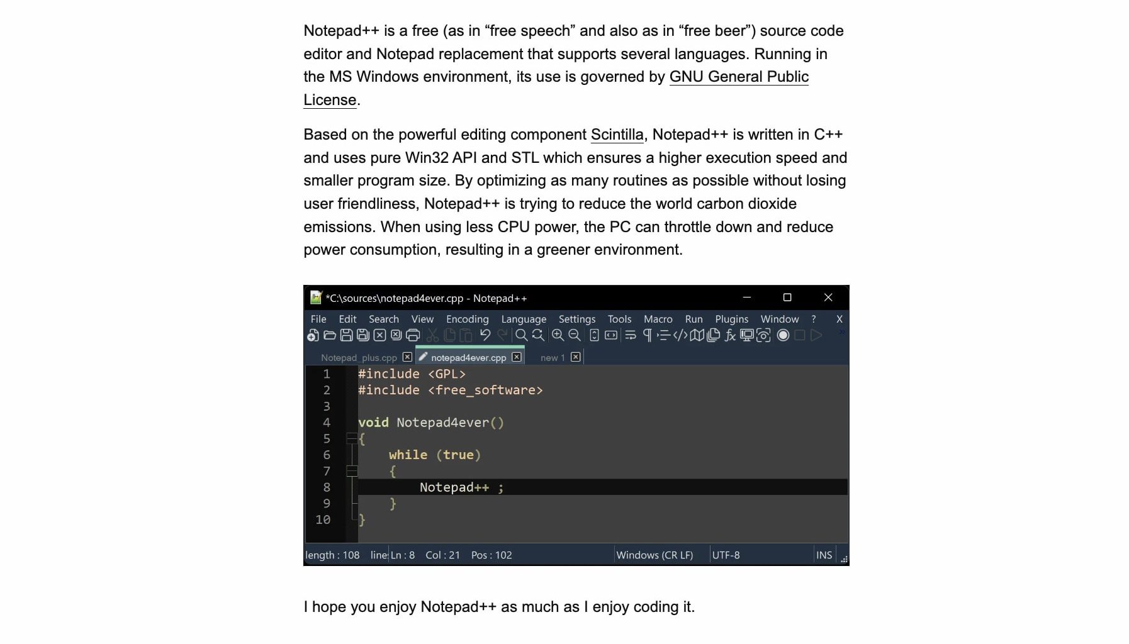
Task: Toggle word wrap in the toolbar
Action: click(x=631, y=335)
